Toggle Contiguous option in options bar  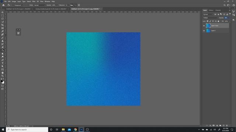click(75, 5)
